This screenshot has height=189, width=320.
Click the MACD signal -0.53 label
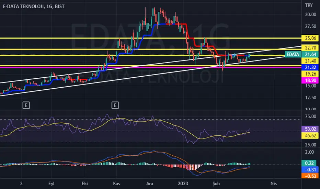coord(310,176)
